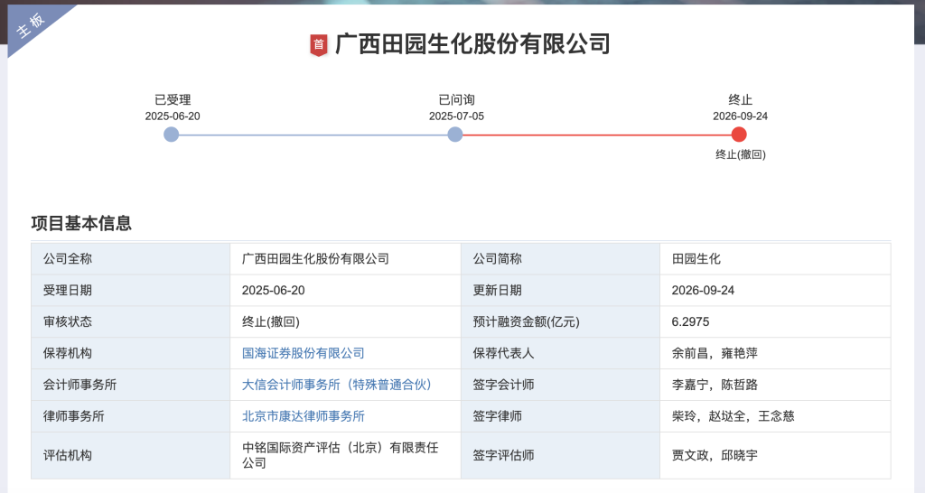This screenshot has height=493, width=925.
Task: Open the 北京市康达律师事务所 link
Action: coord(304,416)
